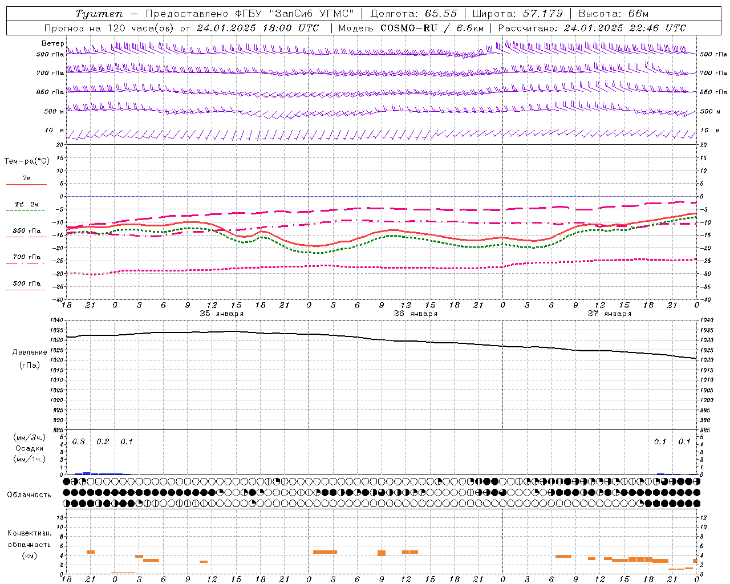Click the "700 гПа" temperature legend entry
This screenshot has width=730, height=584.
click(x=27, y=257)
